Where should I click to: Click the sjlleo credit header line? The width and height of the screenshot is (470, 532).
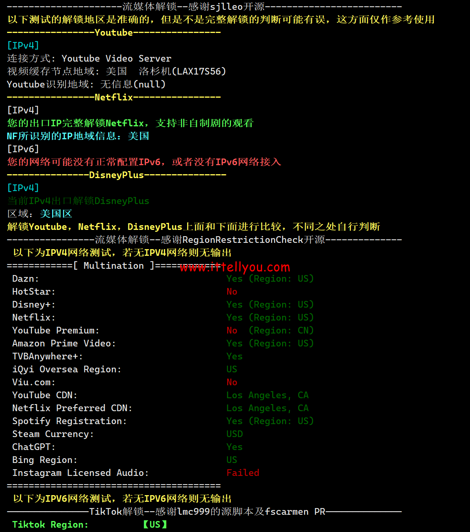coord(204,7)
